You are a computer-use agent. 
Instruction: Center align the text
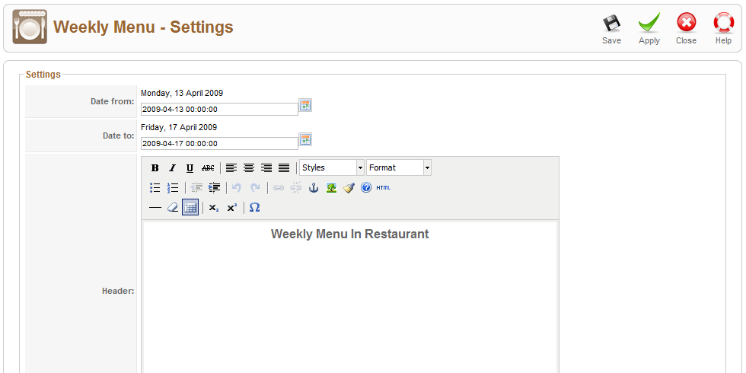(x=249, y=167)
